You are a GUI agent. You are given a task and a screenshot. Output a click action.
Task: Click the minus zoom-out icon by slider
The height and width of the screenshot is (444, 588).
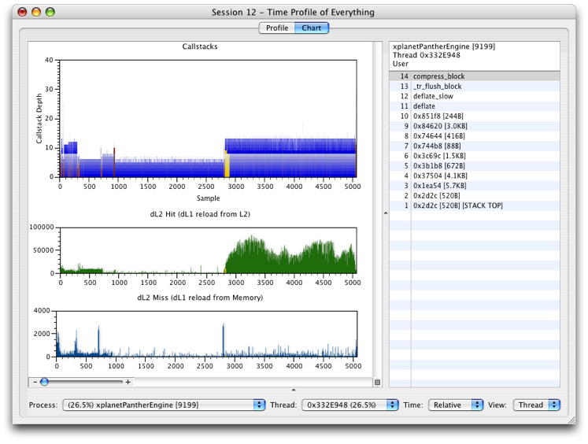[35, 382]
